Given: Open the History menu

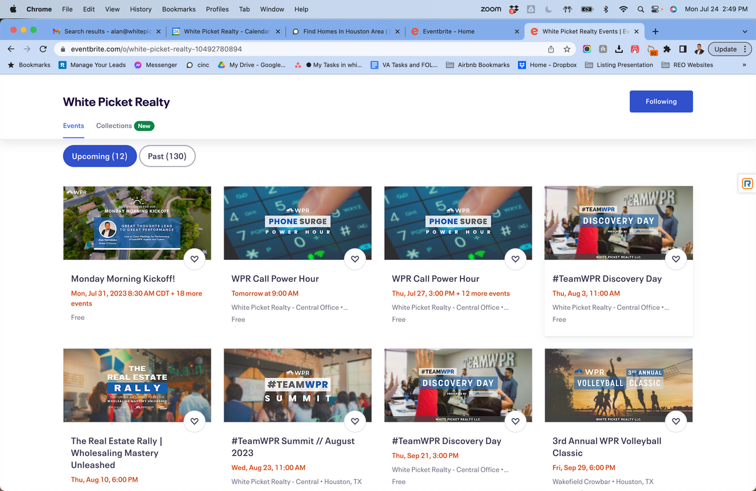Looking at the screenshot, I should (x=141, y=9).
